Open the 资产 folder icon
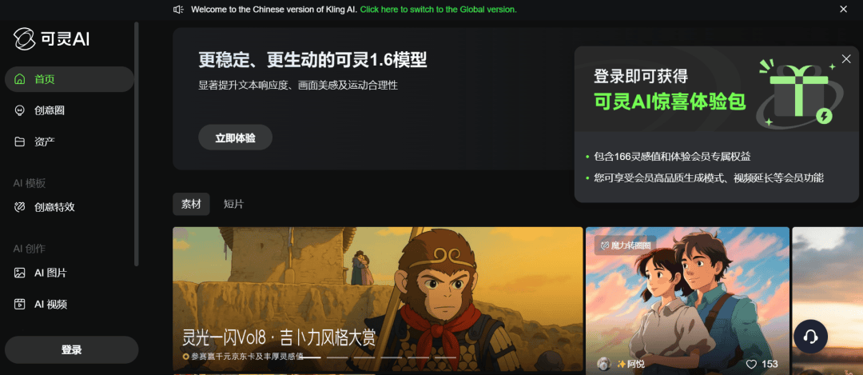 click(20, 142)
